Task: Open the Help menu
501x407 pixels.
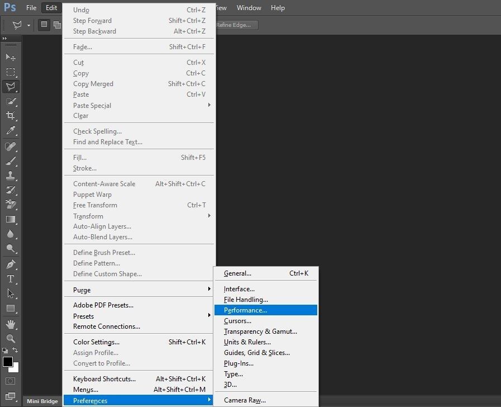Action: (278, 8)
